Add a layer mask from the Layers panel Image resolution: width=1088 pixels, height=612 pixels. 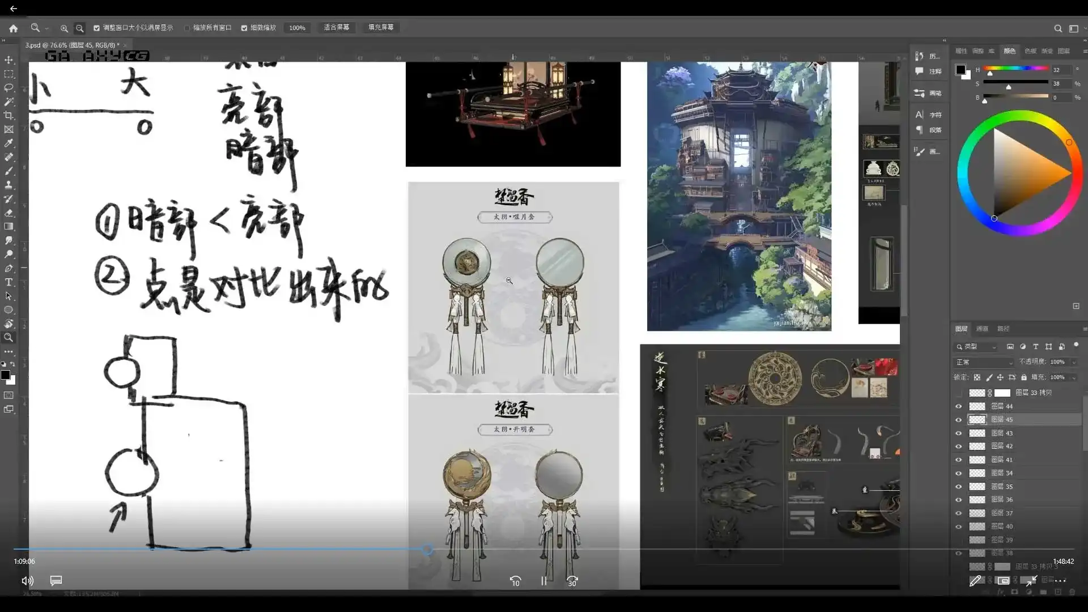(x=1014, y=592)
